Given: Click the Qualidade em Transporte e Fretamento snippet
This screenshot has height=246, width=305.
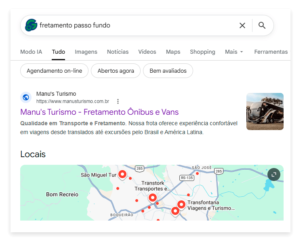Looking at the screenshot, I should coord(73,123).
